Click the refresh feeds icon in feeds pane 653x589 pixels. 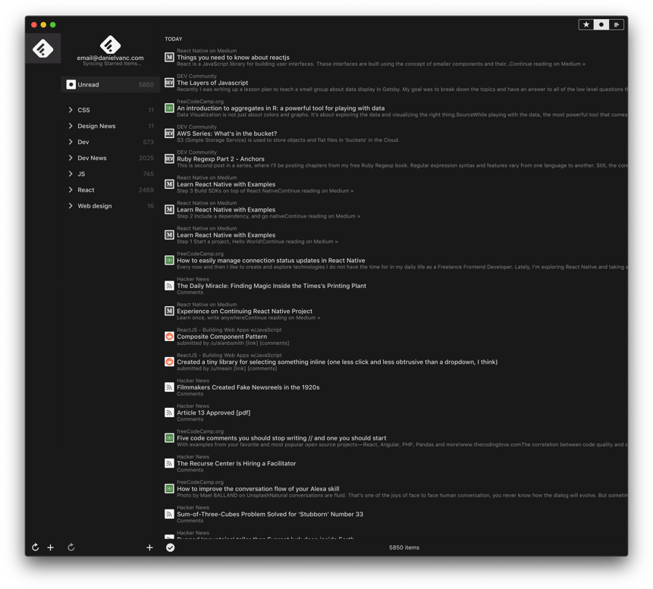point(71,547)
